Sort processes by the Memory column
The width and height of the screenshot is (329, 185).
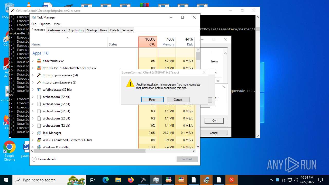pyautogui.click(x=166, y=42)
